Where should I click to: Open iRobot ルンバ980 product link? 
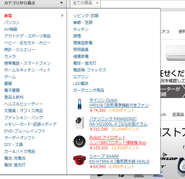[119, 140]
